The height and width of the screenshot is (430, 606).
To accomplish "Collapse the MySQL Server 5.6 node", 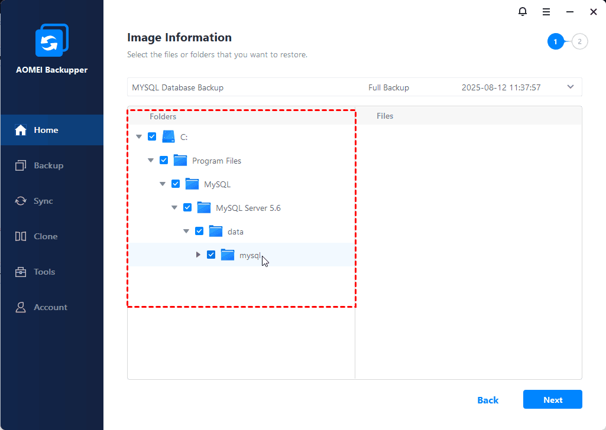I will [174, 208].
